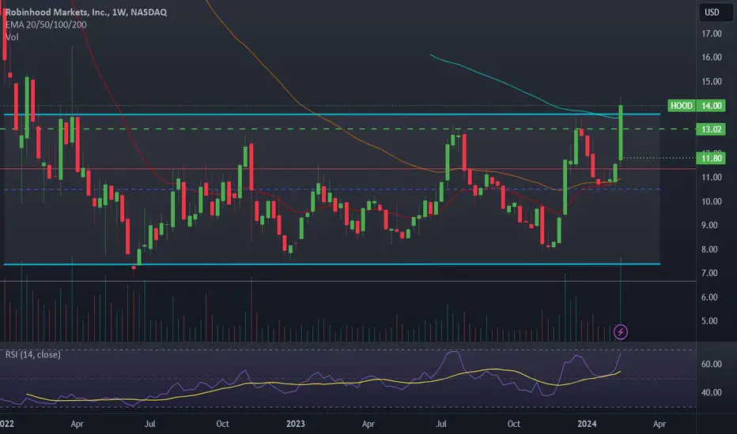Image resolution: width=737 pixels, height=434 pixels.
Task: Click the HOOD price label tag
Action: tap(682, 106)
